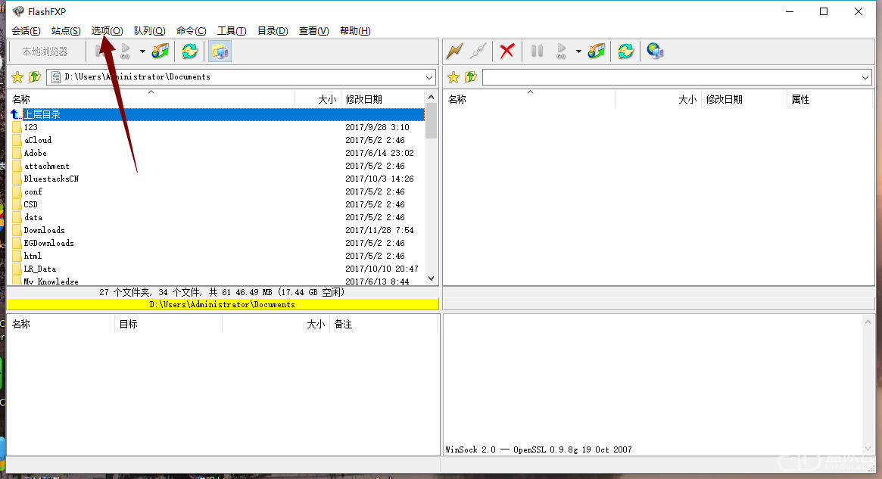Expand the remote path dropdown

tap(865, 77)
